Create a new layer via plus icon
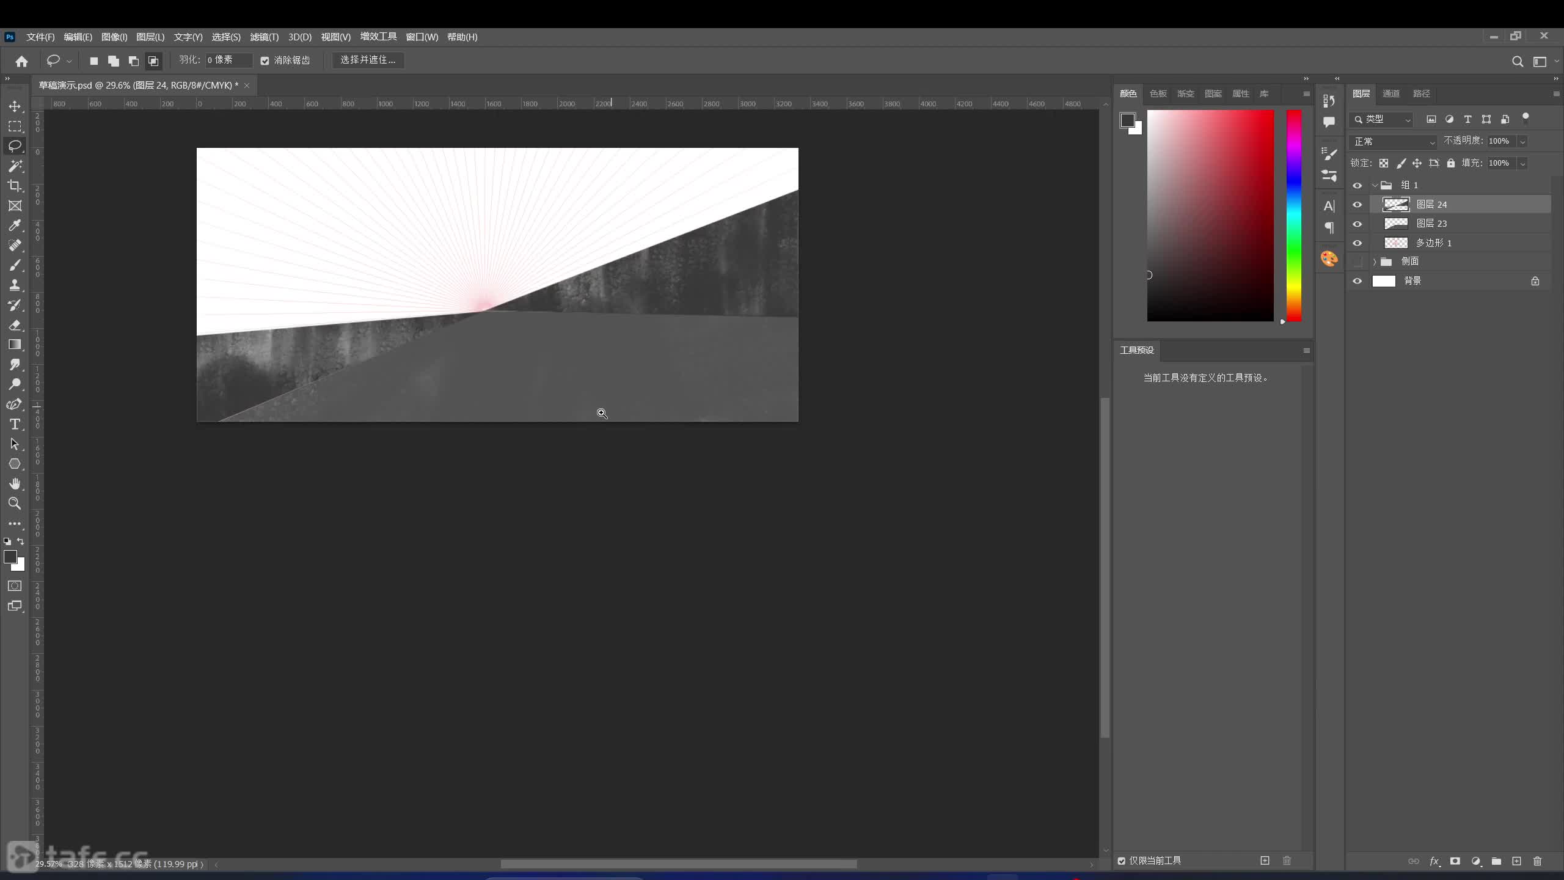This screenshot has height=880, width=1564. tap(1516, 861)
